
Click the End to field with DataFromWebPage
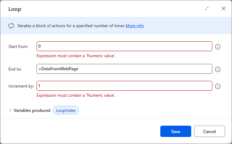pos(124,69)
